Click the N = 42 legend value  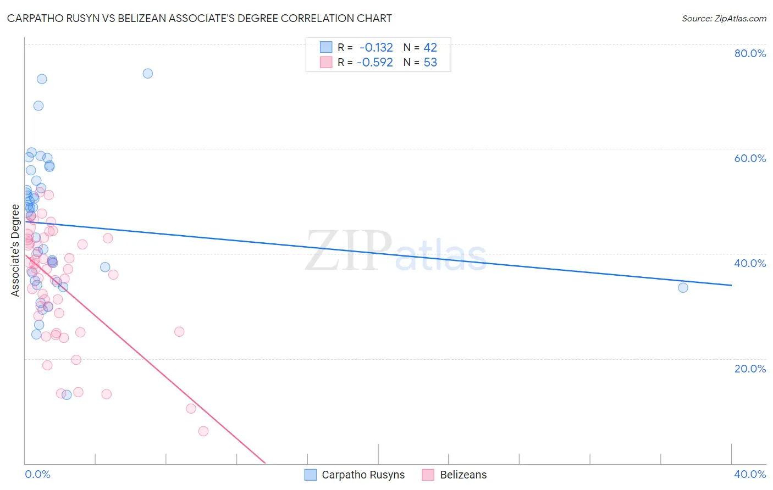point(420,47)
